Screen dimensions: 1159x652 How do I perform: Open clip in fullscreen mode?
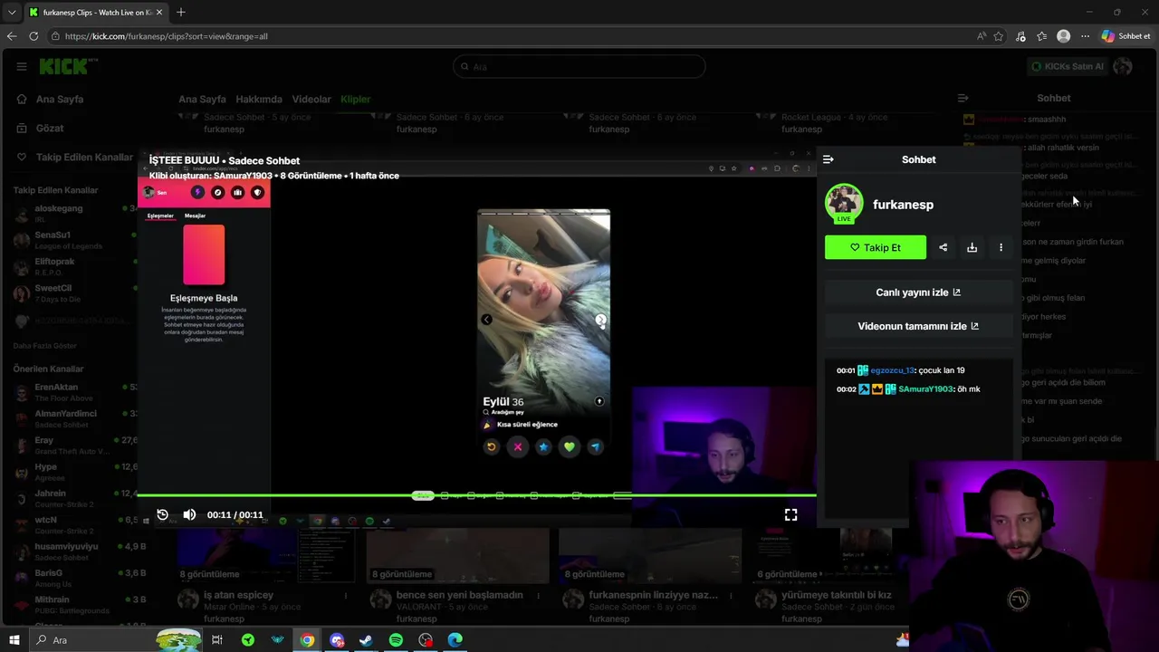[x=790, y=514]
